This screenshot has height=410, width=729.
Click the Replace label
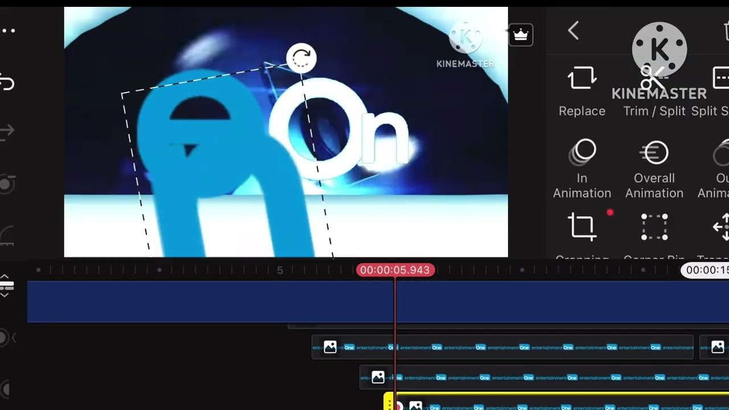(581, 111)
